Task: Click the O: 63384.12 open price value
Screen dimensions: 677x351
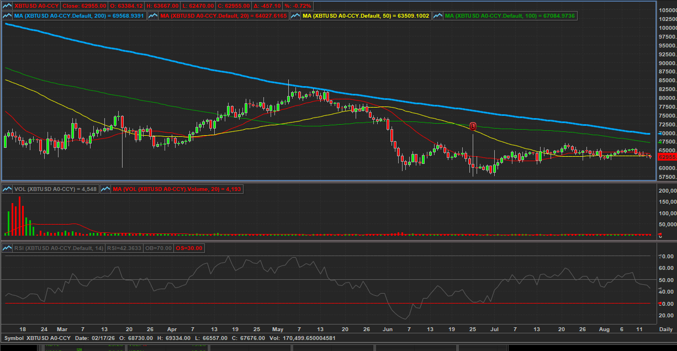Action: (x=127, y=6)
